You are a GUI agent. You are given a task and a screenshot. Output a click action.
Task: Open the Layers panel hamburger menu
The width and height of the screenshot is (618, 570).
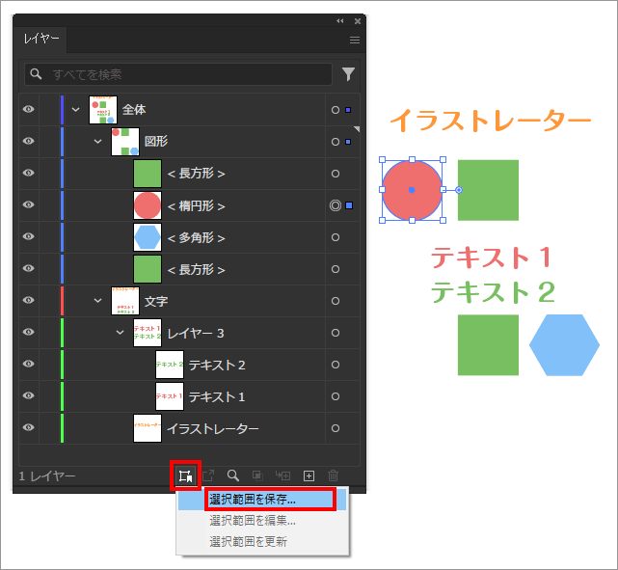click(355, 40)
